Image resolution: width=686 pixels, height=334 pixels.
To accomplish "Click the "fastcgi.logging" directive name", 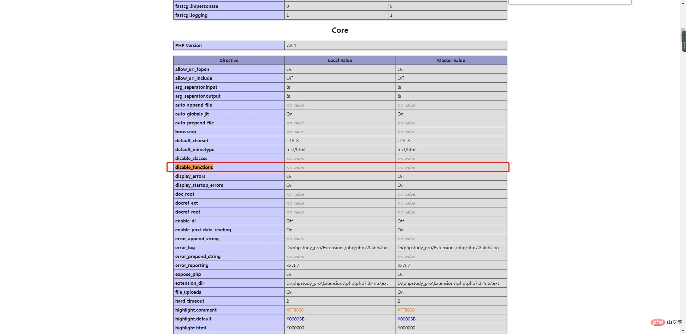I will coord(191,15).
